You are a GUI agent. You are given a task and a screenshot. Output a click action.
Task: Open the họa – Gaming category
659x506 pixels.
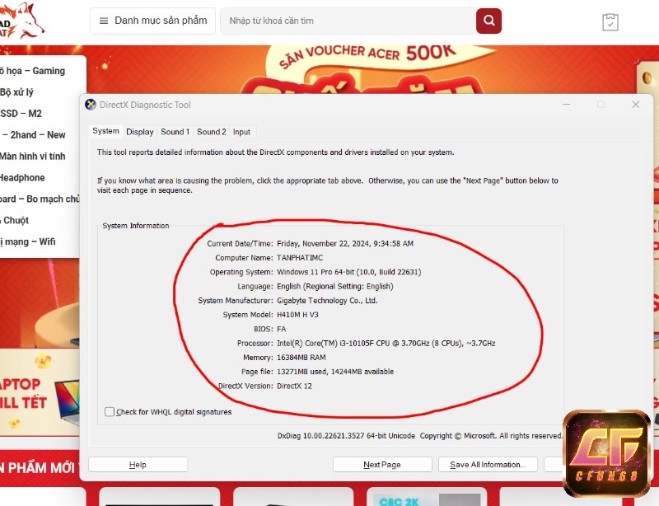33,71
